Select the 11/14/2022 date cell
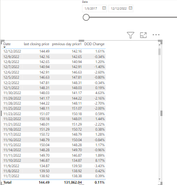This screenshot has height=185, width=177. [x=12, y=150]
